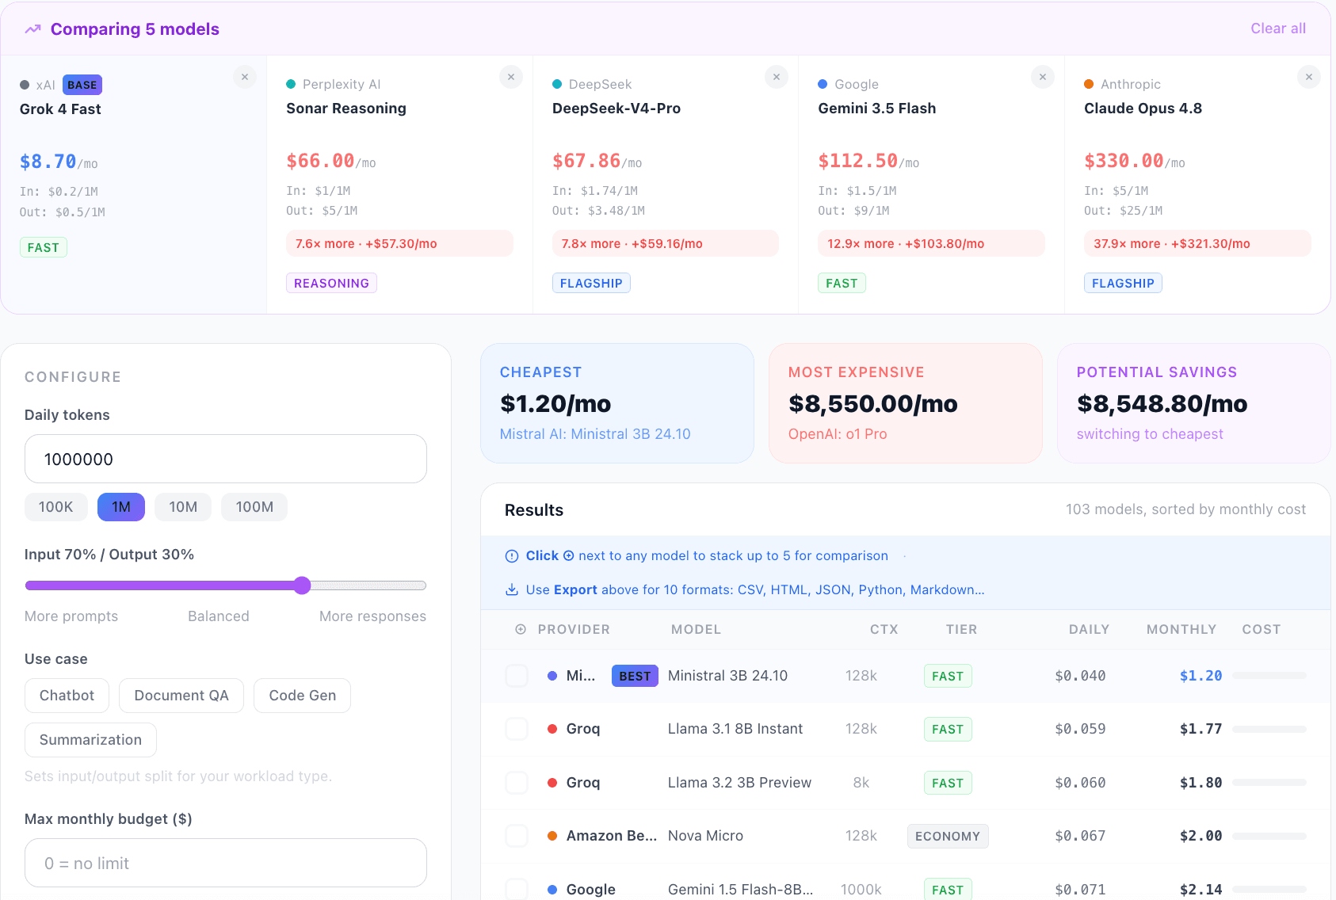Click the Max monthly budget input field
The width and height of the screenshot is (1336, 900).
[x=226, y=863]
